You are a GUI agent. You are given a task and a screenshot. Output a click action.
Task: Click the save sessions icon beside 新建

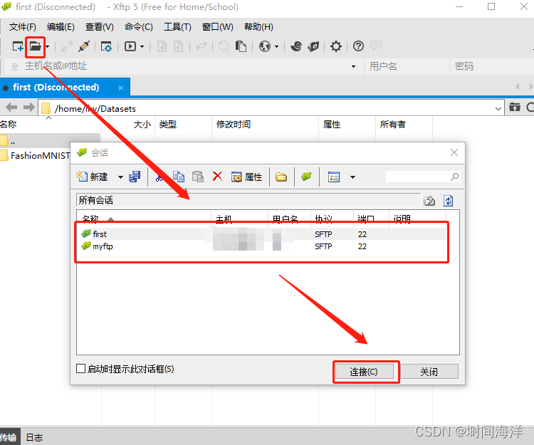tap(135, 177)
